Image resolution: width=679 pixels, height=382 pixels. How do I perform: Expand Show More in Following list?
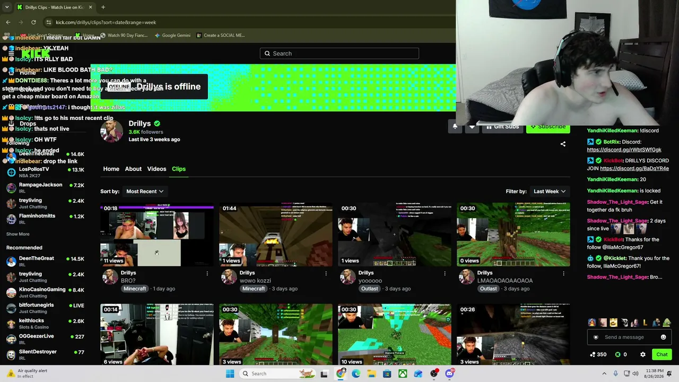click(x=18, y=234)
